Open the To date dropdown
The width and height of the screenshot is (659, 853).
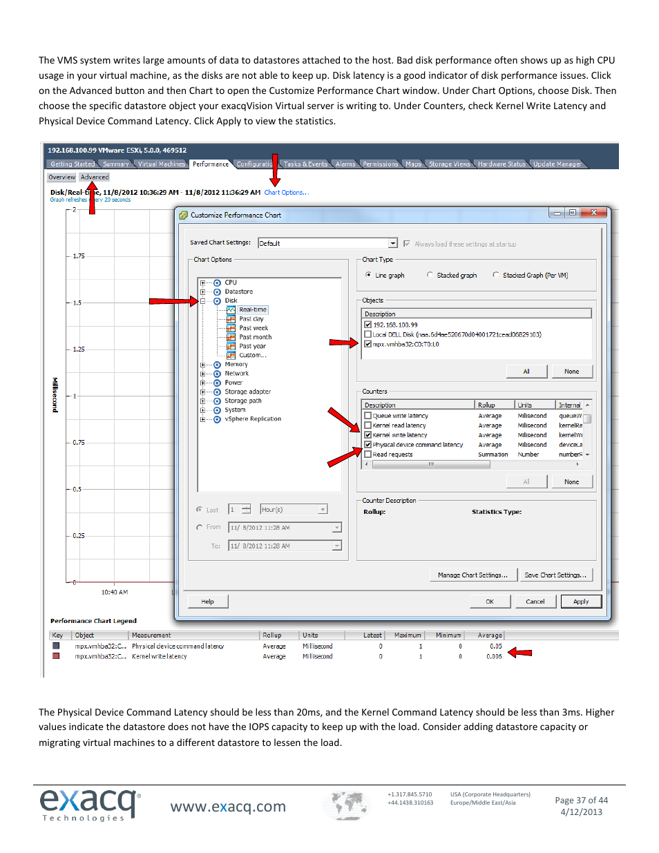pos(337,546)
